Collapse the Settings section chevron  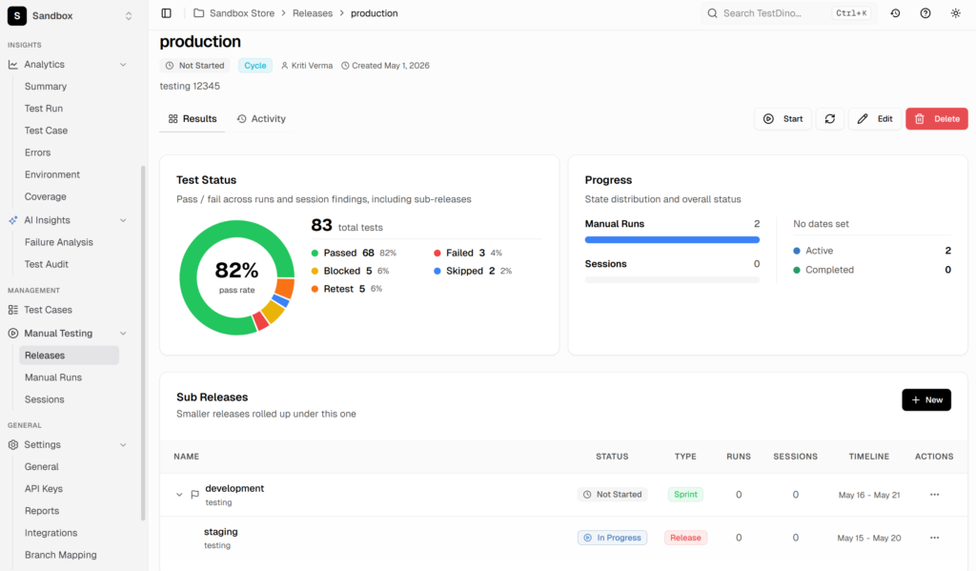[x=123, y=444]
